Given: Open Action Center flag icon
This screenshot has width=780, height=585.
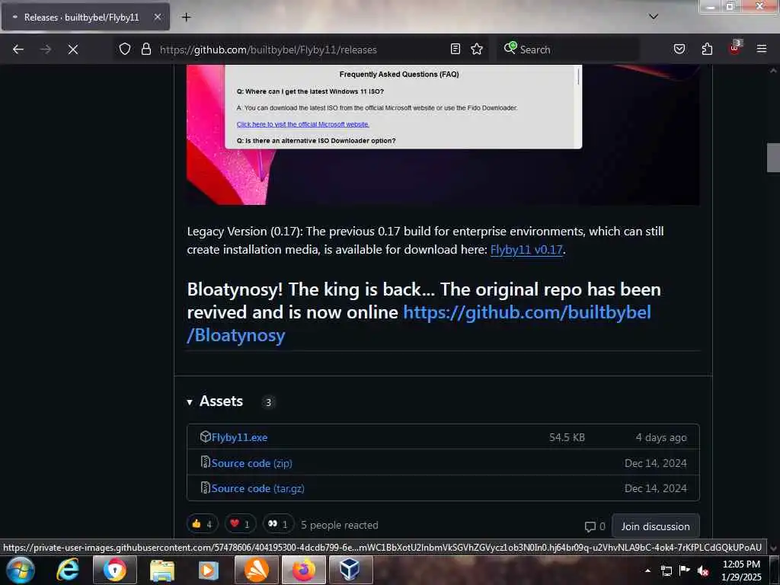Looking at the screenshot, I should 685,571.
